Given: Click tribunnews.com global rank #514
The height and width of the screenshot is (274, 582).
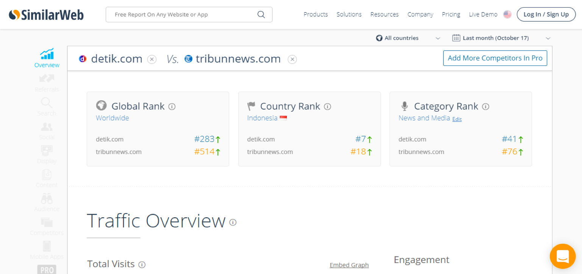Looking at the screenshot, I should pyautogui.click(x=204, y=152).
